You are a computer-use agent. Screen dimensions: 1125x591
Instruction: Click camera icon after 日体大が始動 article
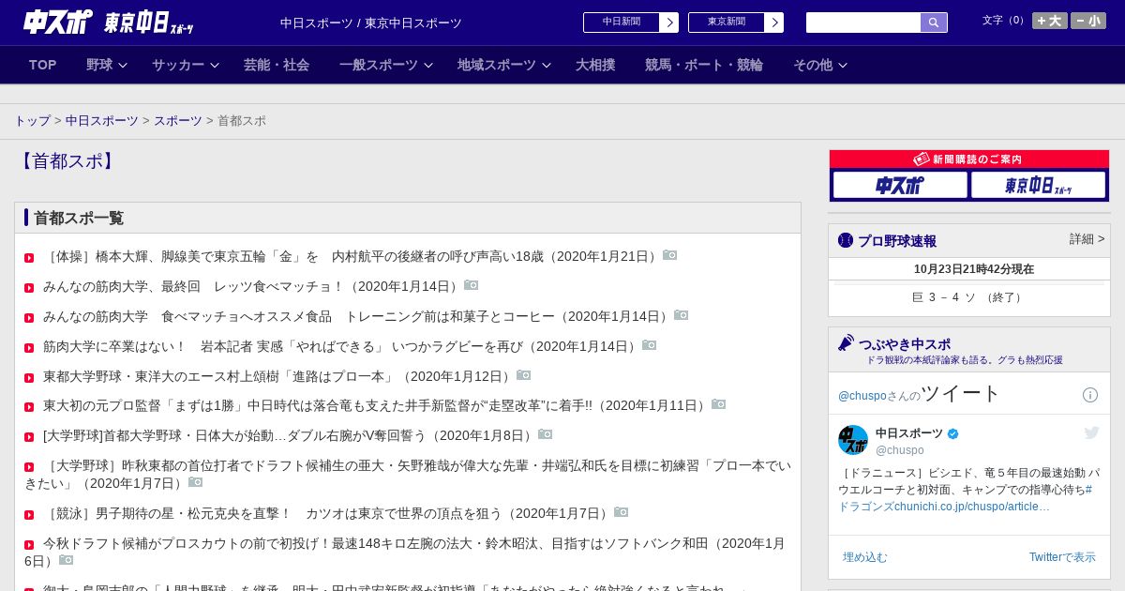tap(546, 434)
